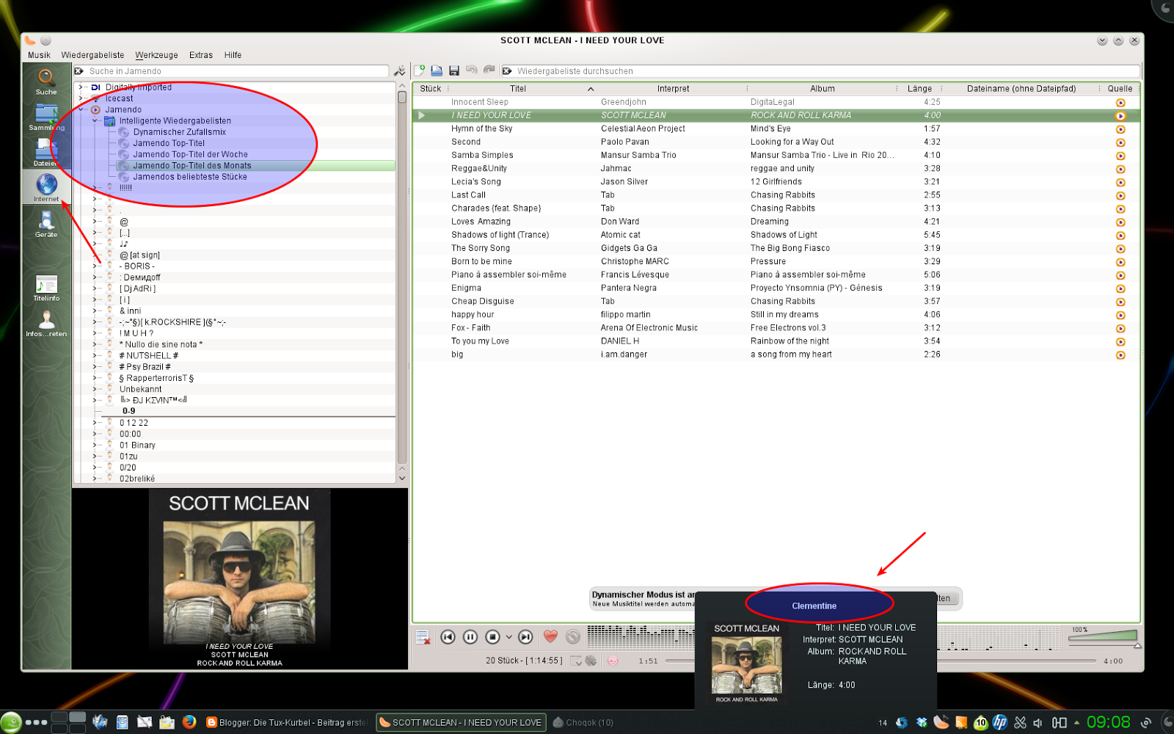Open the Geräte devices tab
This screenshot has height=734, width=1174.
point(46,224)
